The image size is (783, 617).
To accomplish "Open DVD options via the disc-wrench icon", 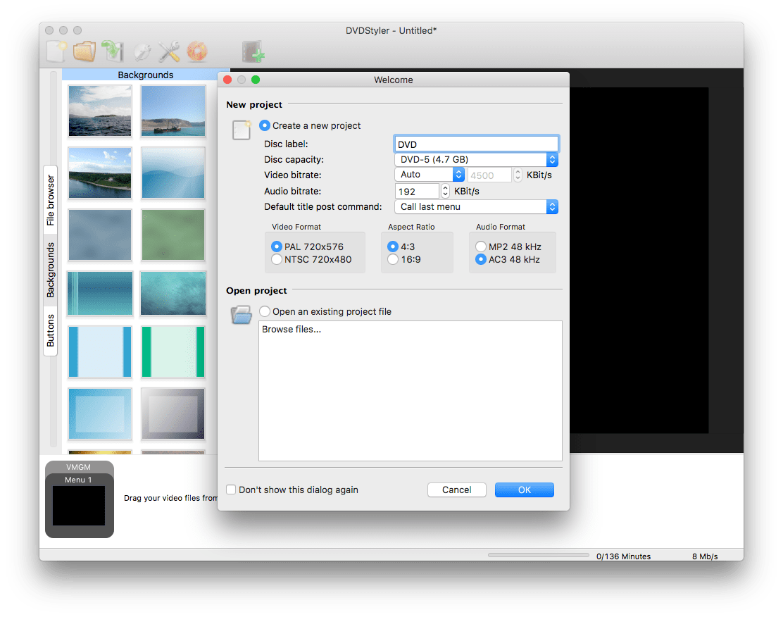I will pos(141,51).
